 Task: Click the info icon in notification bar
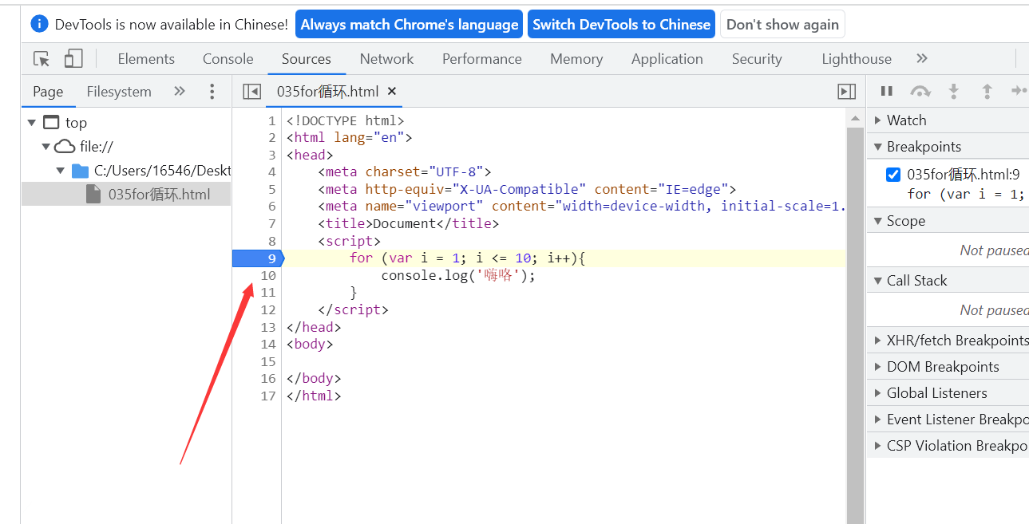(x=39, y=24)
